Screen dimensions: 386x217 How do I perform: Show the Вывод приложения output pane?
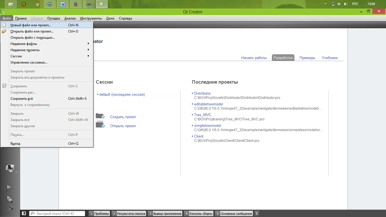165,214
